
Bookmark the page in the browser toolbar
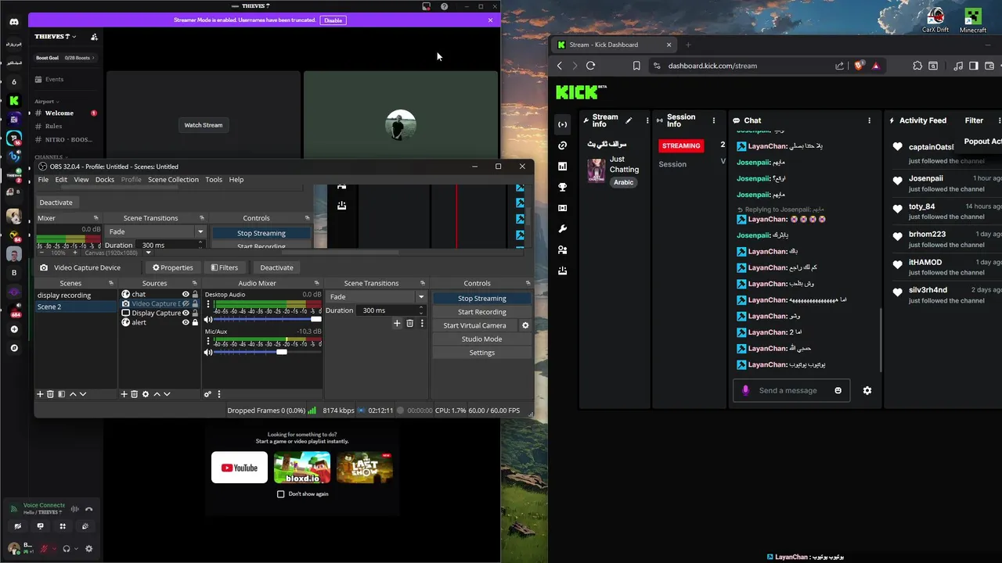click(636, 66)
